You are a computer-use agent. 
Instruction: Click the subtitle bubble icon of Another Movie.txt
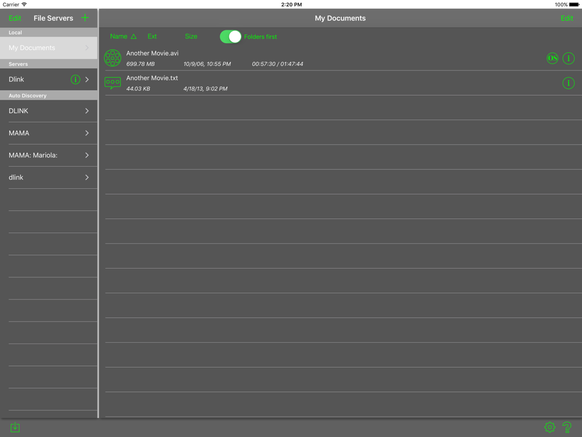point(112,83)
